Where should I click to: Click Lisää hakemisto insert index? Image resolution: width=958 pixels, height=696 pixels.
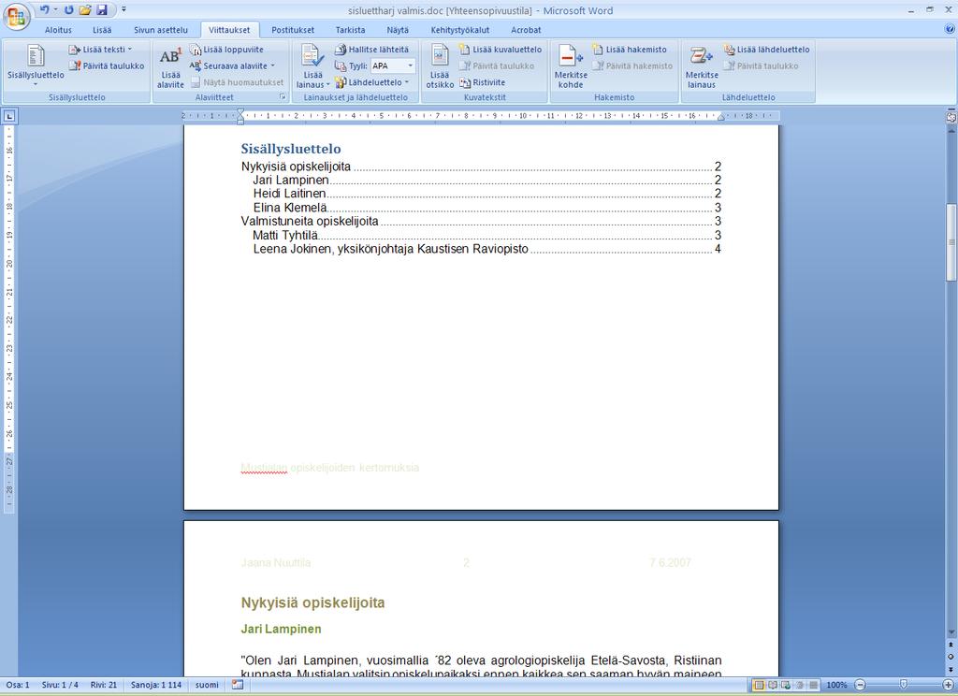coord(630,50)
